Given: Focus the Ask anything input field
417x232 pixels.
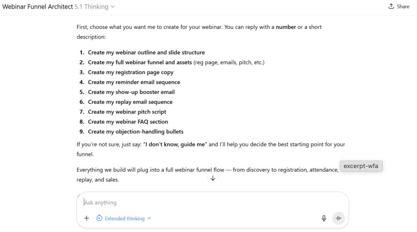Looking at the screenshot, I should pos(204,202).
